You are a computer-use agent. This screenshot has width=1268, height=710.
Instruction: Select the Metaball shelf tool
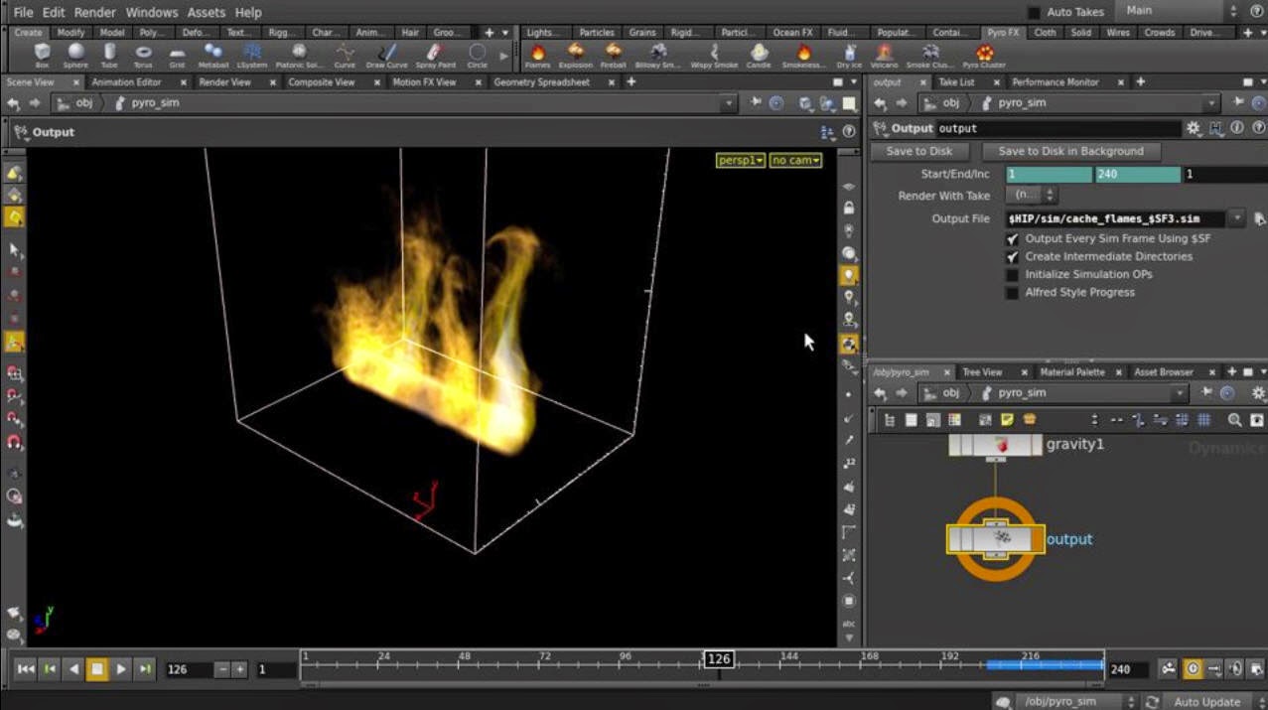(212, 55)
